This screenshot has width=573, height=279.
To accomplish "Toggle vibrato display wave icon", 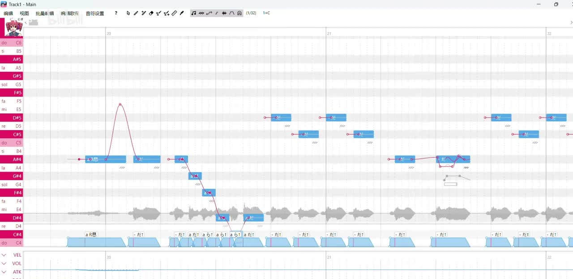I will (201, 13).
